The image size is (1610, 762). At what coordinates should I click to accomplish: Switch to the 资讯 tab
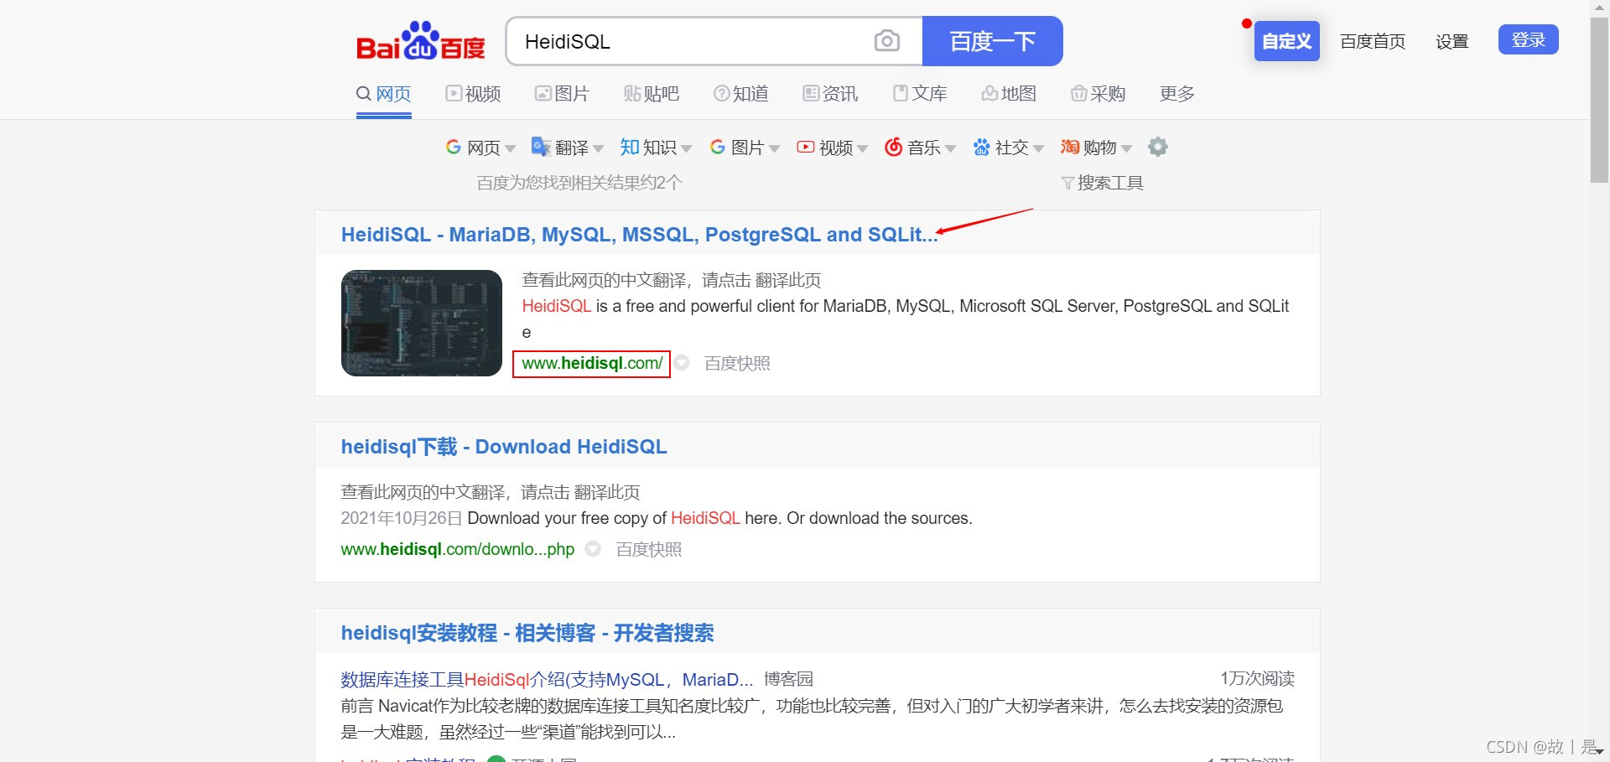(x=830, y=94)
